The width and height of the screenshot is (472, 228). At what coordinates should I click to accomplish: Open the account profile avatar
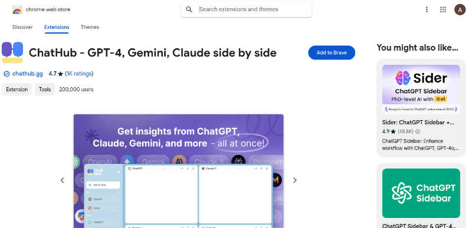tap(460, 9)
